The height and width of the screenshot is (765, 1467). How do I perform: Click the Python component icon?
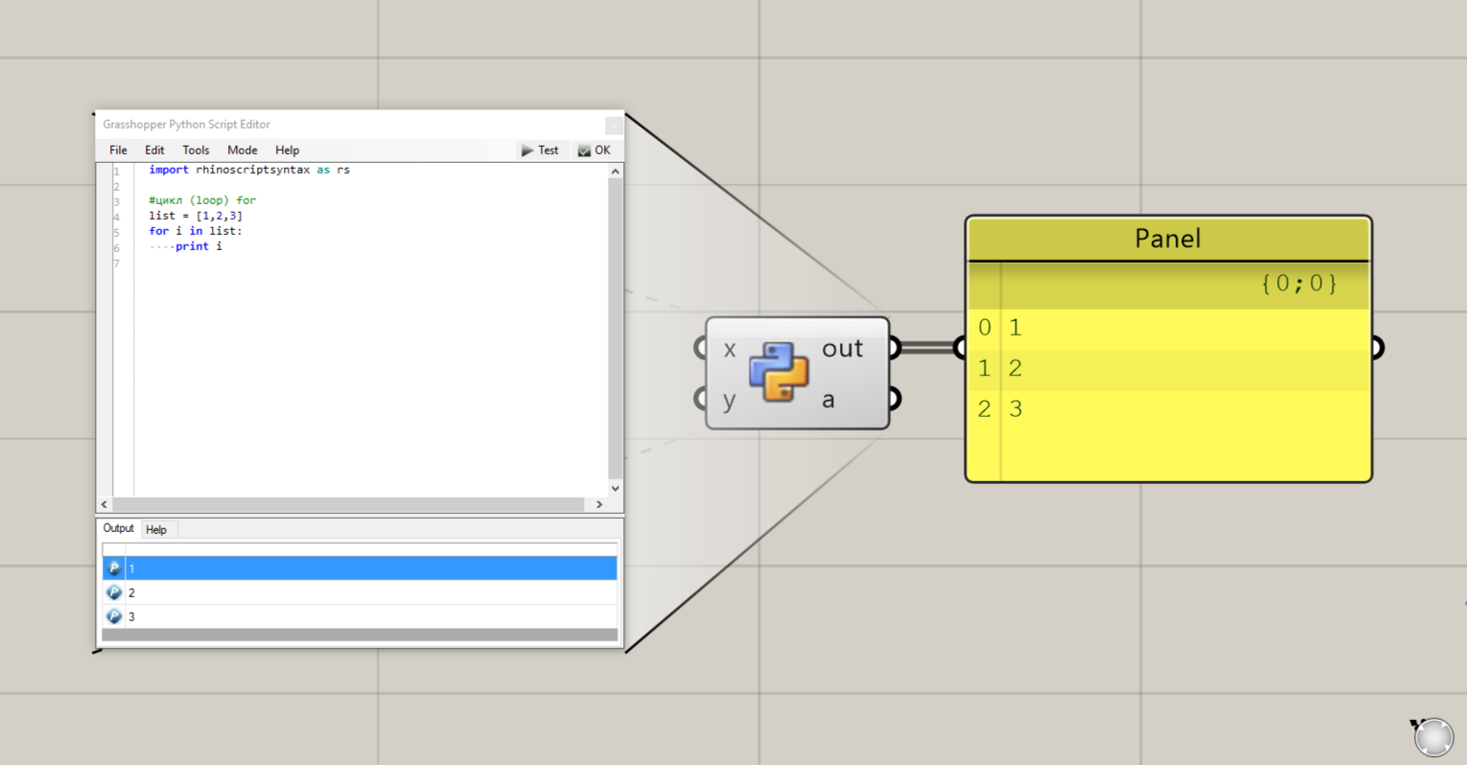[779, 372]
